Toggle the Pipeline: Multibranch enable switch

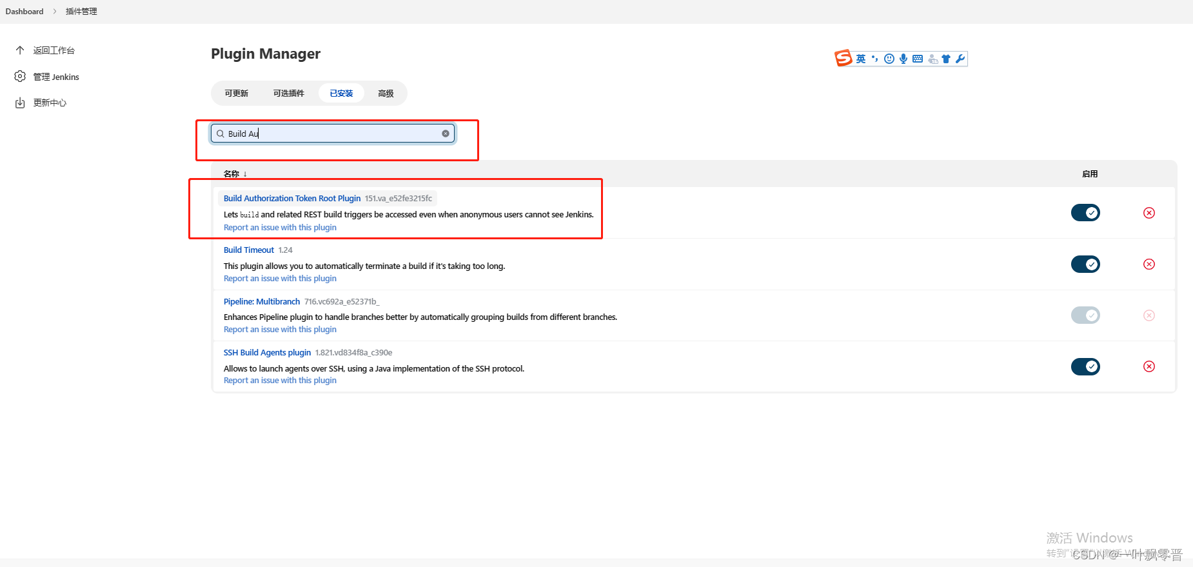click(1085, 315)
